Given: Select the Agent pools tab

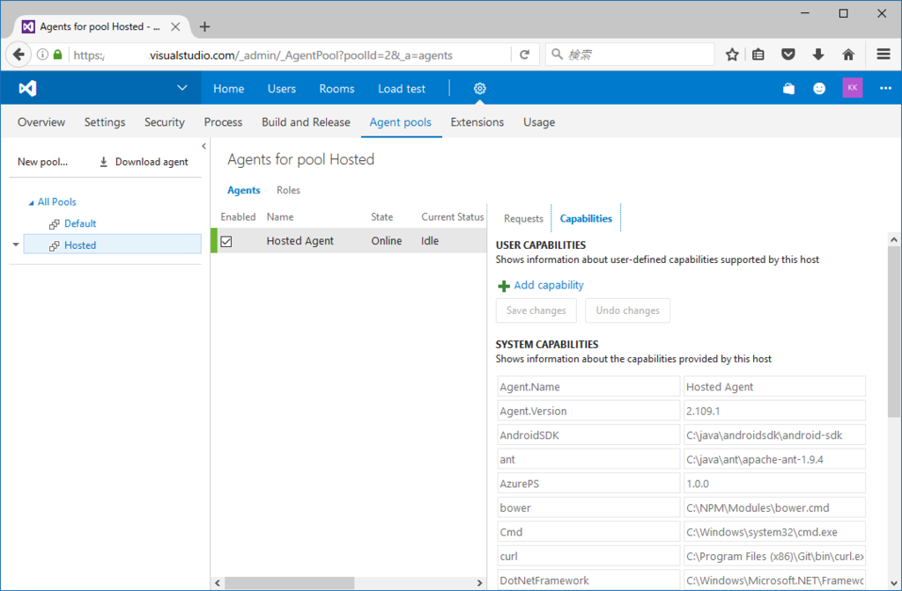Looking at the screenshot, I should tap(401, 121).
